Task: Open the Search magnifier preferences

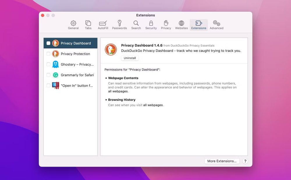Action: pyautogui.click(x=136, y=25)
